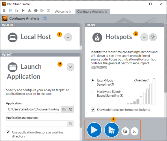This screenshot has width=167, height=141.
Task: Open help for Hardware Event-Based Sampling
Action: point(121,95)
